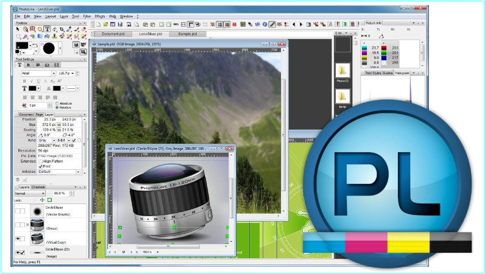The image size is (485, 274).
Task: Open the Filter menu
Action: click(x=87, y=16)
